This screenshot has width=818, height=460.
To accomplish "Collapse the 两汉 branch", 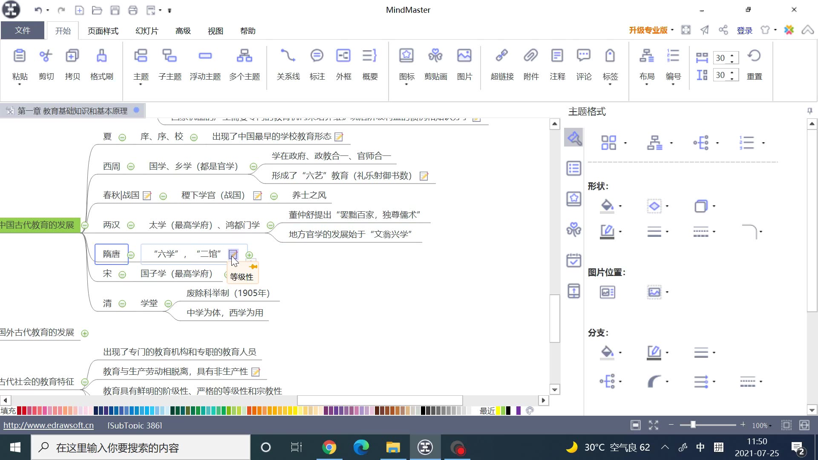I will click(x=131, y=225).
